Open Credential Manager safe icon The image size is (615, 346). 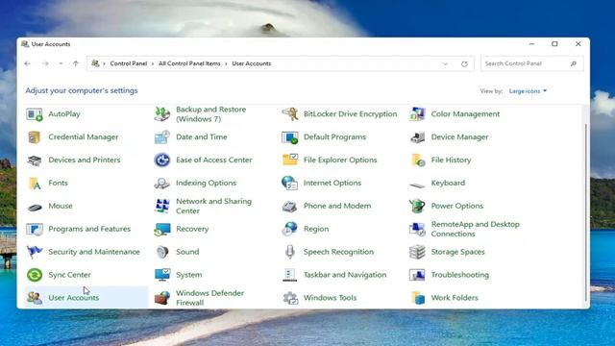tap(35, 137)
